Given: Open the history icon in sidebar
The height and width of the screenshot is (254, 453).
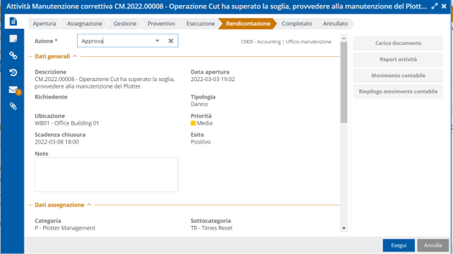Looking at the screenshot, I should click(x=13, y=72).
